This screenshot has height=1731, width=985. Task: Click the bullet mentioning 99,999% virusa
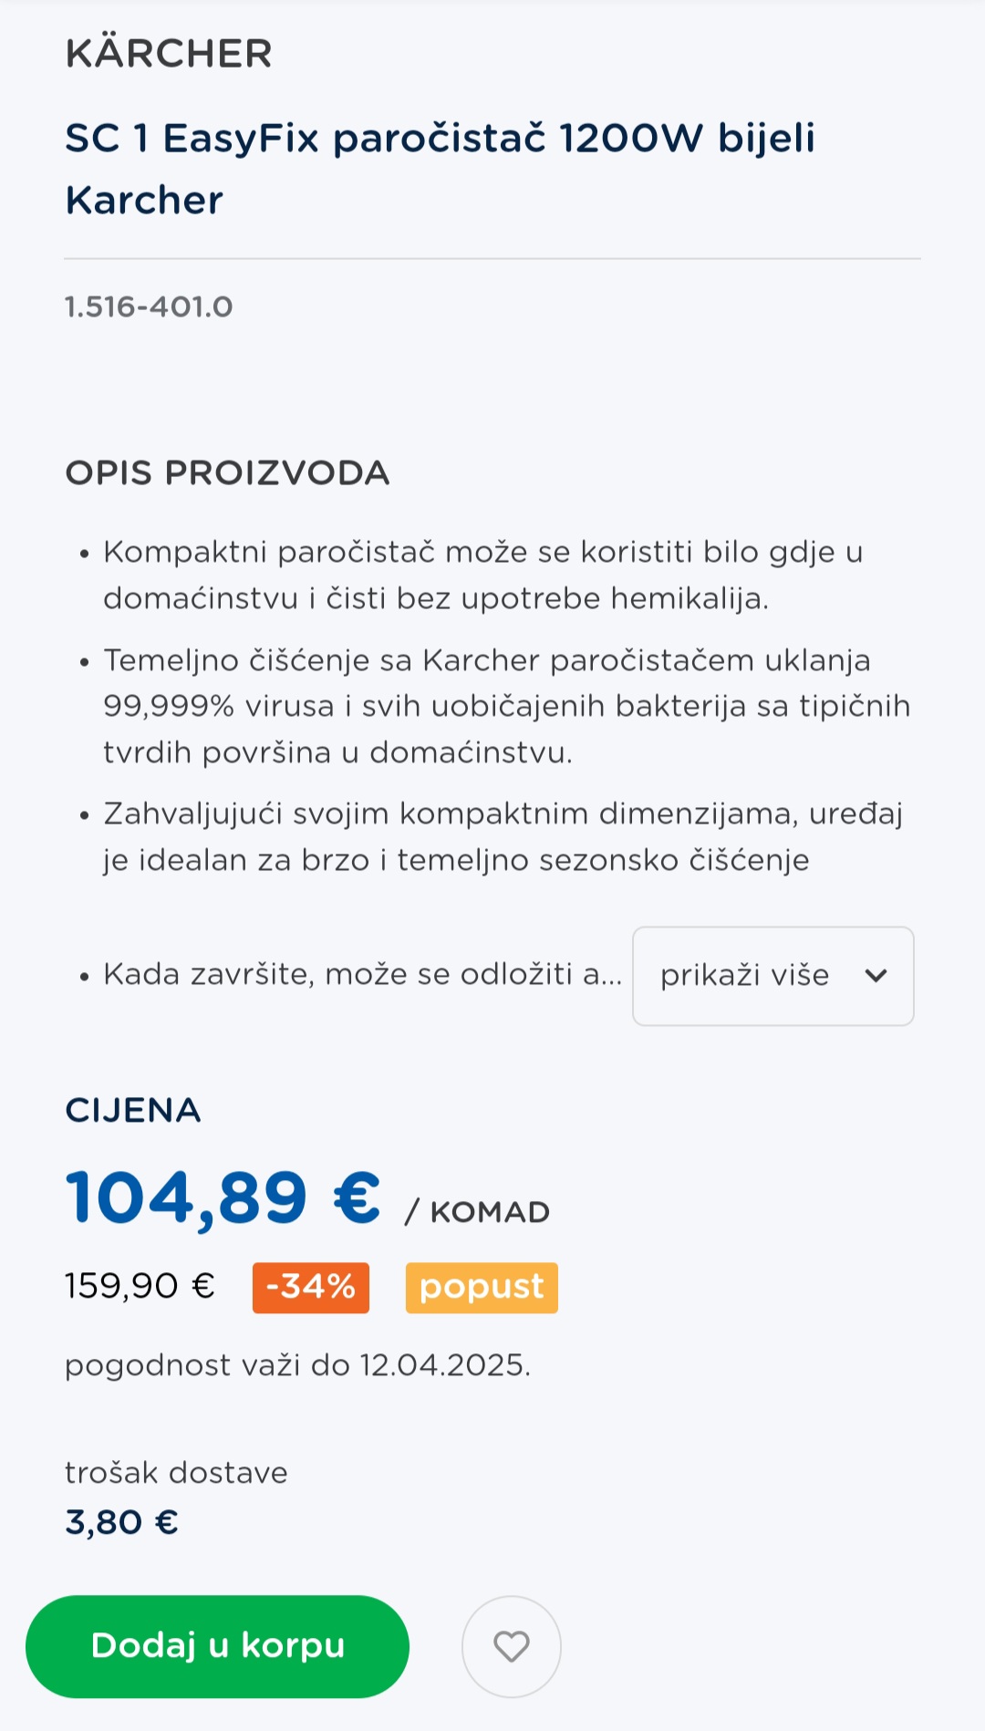(506, 706)
